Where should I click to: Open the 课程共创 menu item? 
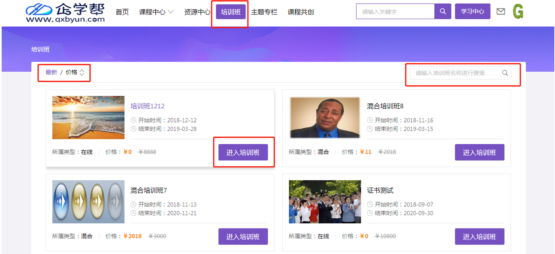[300, 12]
